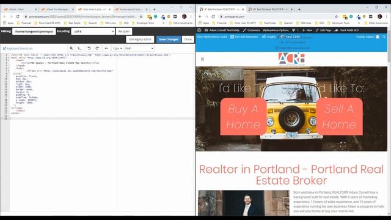Click the Re-open button
This screenshot has width=391, height=220.
point(124,31)
